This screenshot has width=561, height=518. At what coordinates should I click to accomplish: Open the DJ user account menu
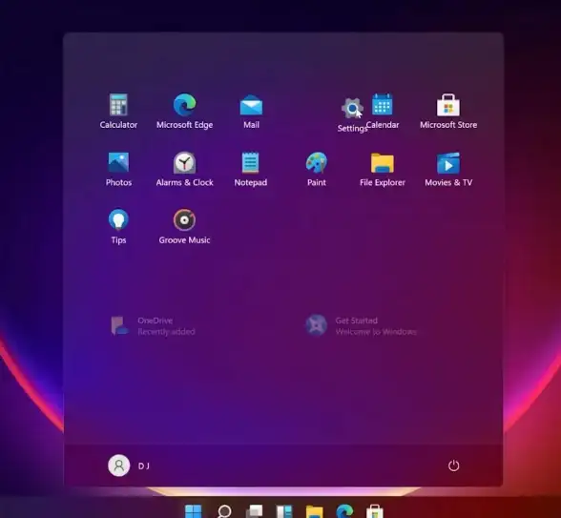129,466
